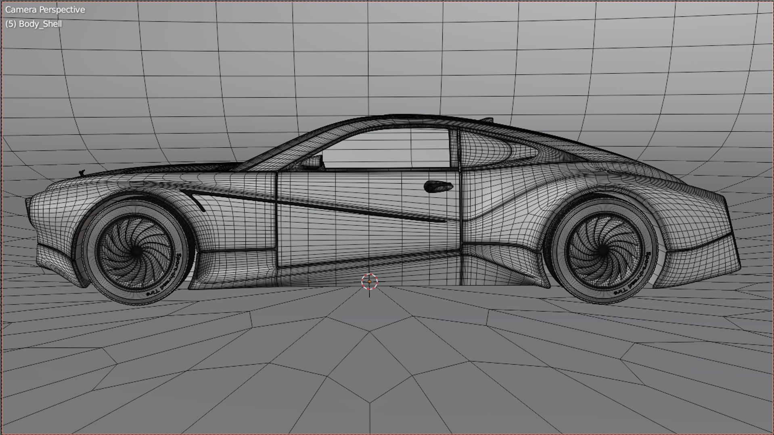This screenshot has width=774, height=435.
Task: Click the car's door handle
Action: (x=438, y=186)
